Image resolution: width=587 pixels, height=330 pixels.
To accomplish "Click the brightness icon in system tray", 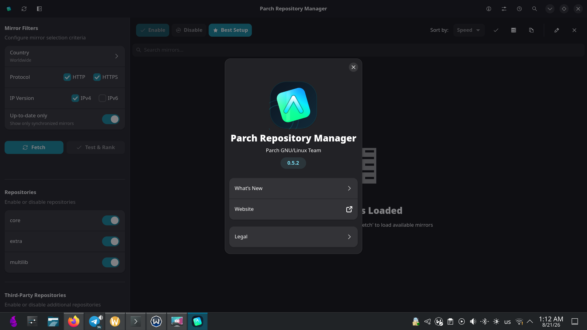I will click(496, 321).
